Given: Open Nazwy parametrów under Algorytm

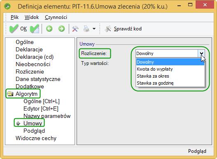Looking at the screenshot, I should pyautogui.click(x=47, y=116).
